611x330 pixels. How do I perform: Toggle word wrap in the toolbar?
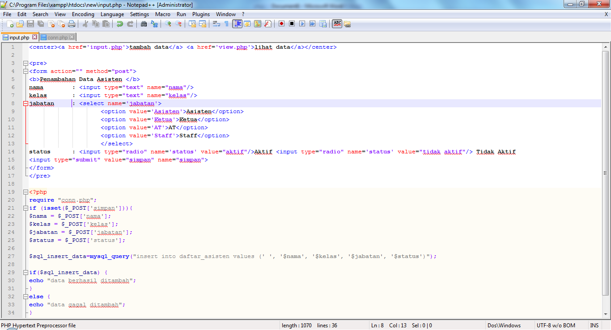[x=216, y=24]
